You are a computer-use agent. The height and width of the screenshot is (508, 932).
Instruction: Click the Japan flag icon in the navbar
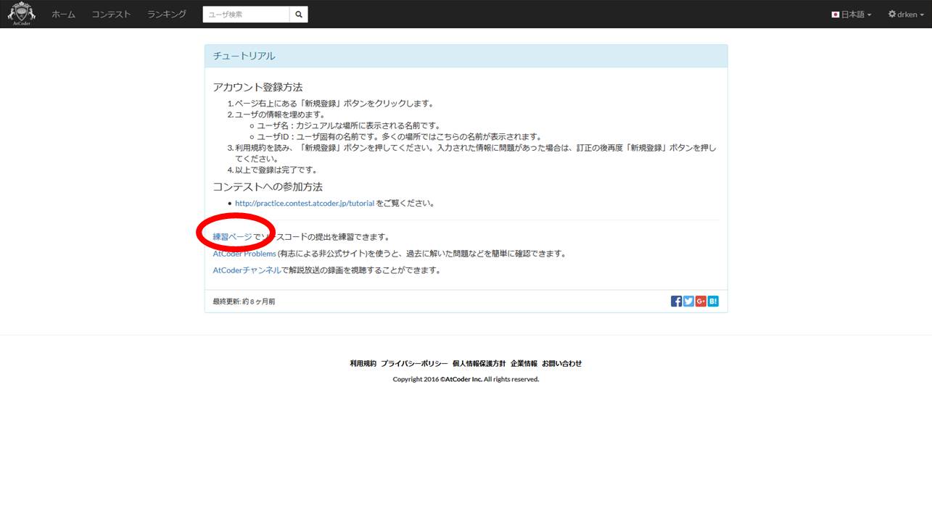click(x=835, y=13)
